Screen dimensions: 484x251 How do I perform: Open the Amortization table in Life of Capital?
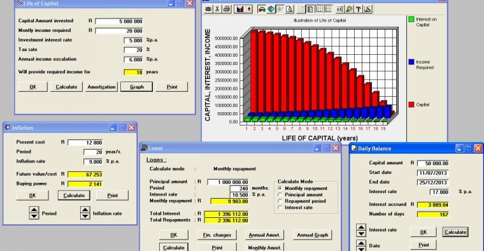coord(101,87)
